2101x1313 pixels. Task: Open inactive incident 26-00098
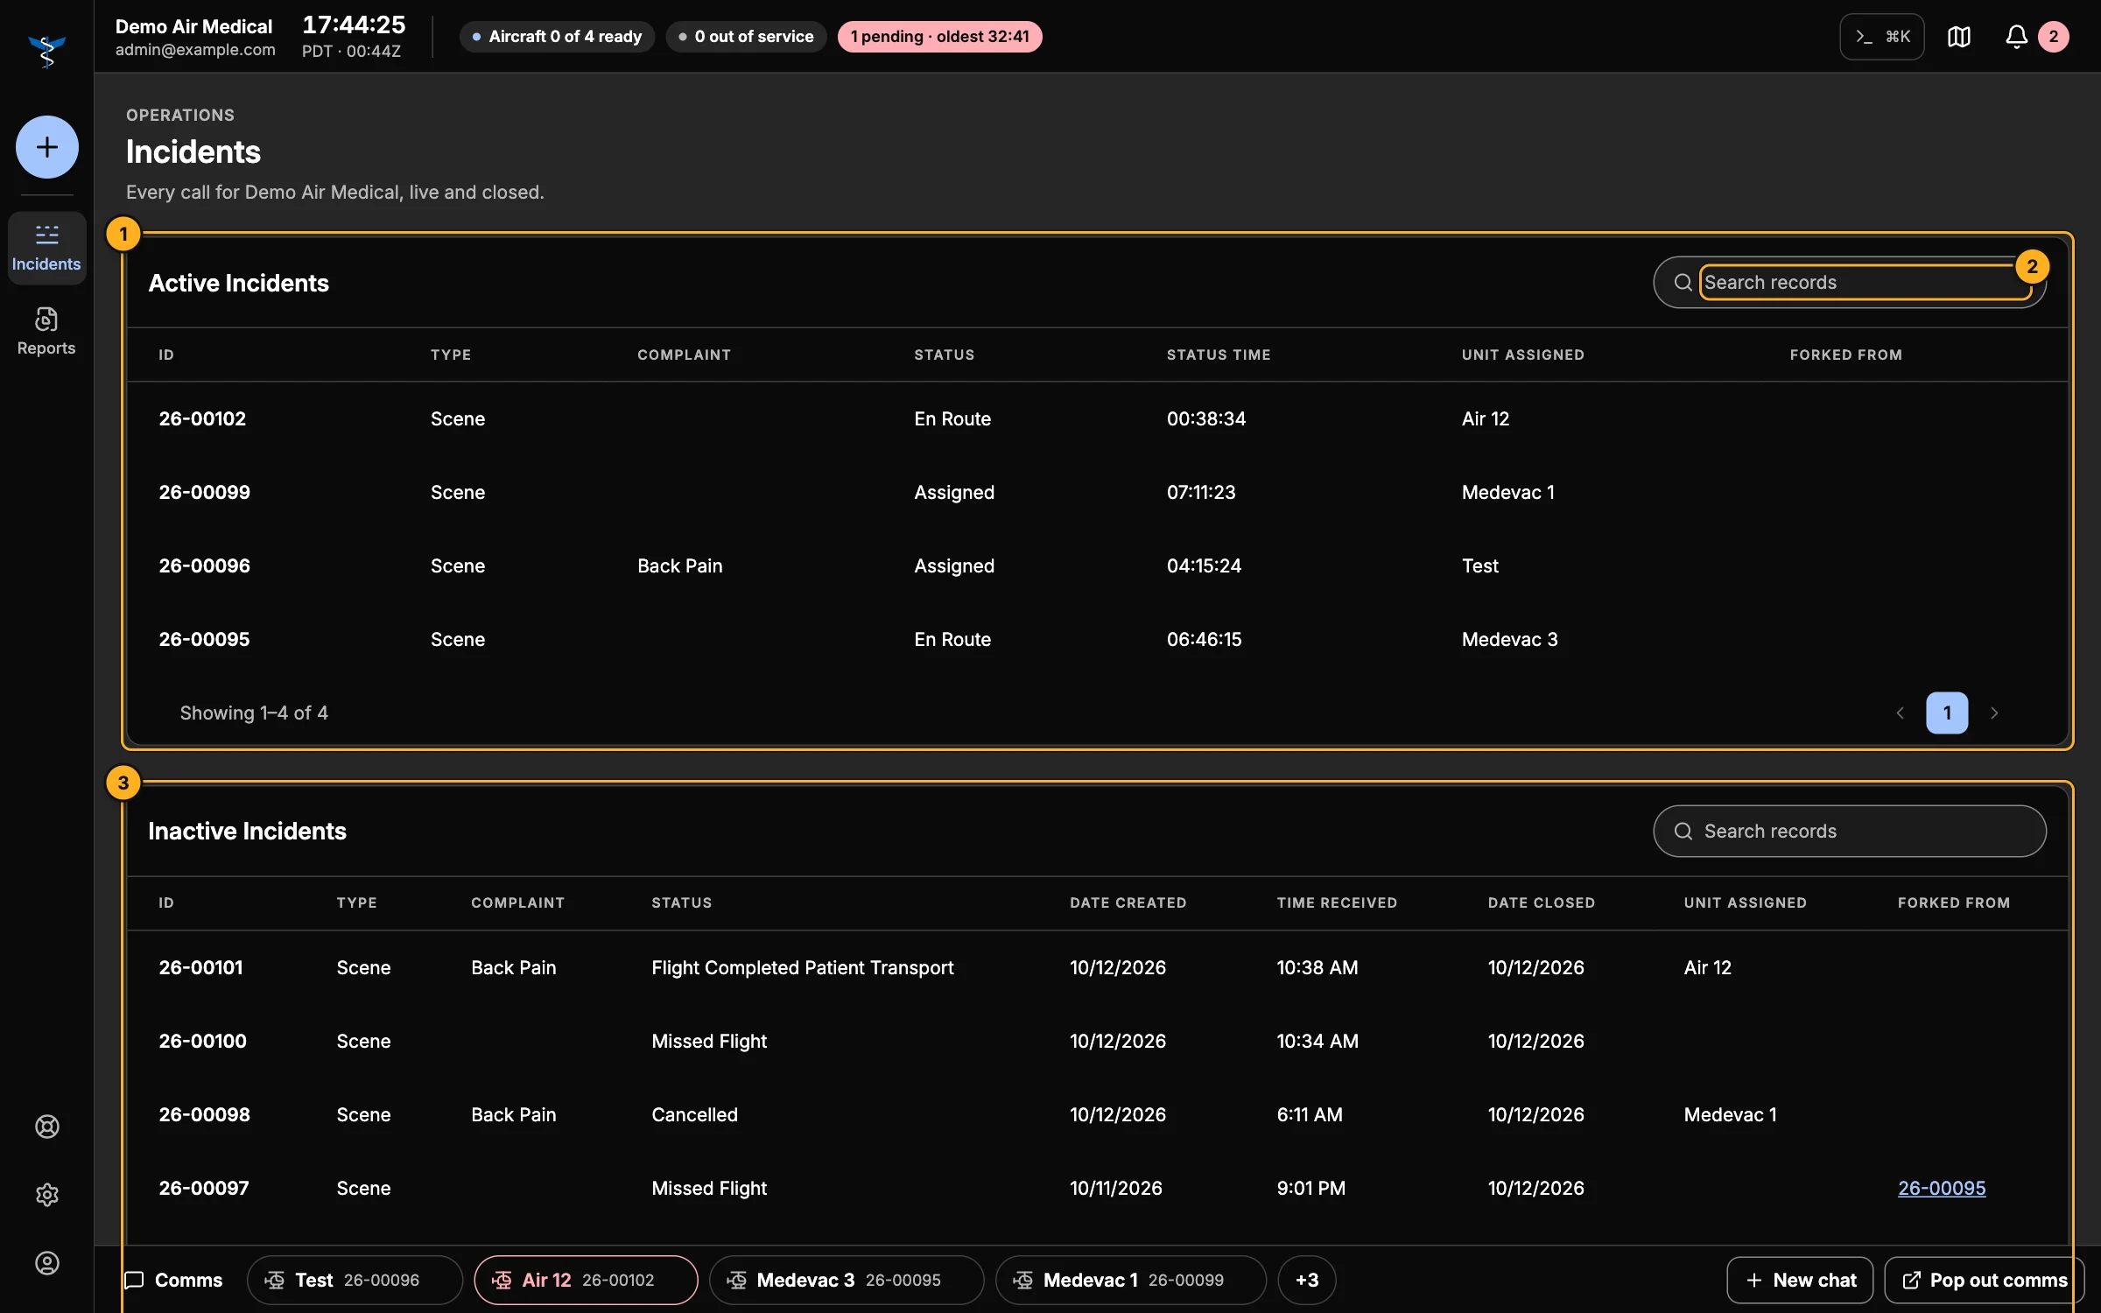pyautogui.click(x=1097, y=1115)
